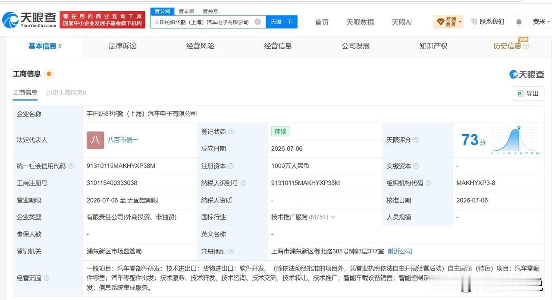Click the 73分 score distribution chart
The width and height of the screenshot is (552, 300).
516,140
